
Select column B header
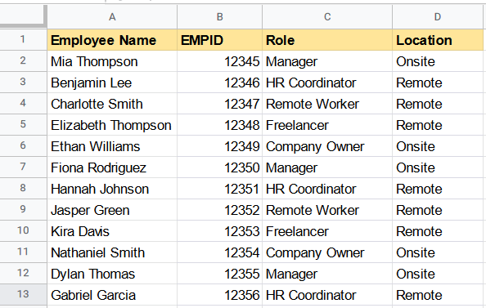(220, 16)
